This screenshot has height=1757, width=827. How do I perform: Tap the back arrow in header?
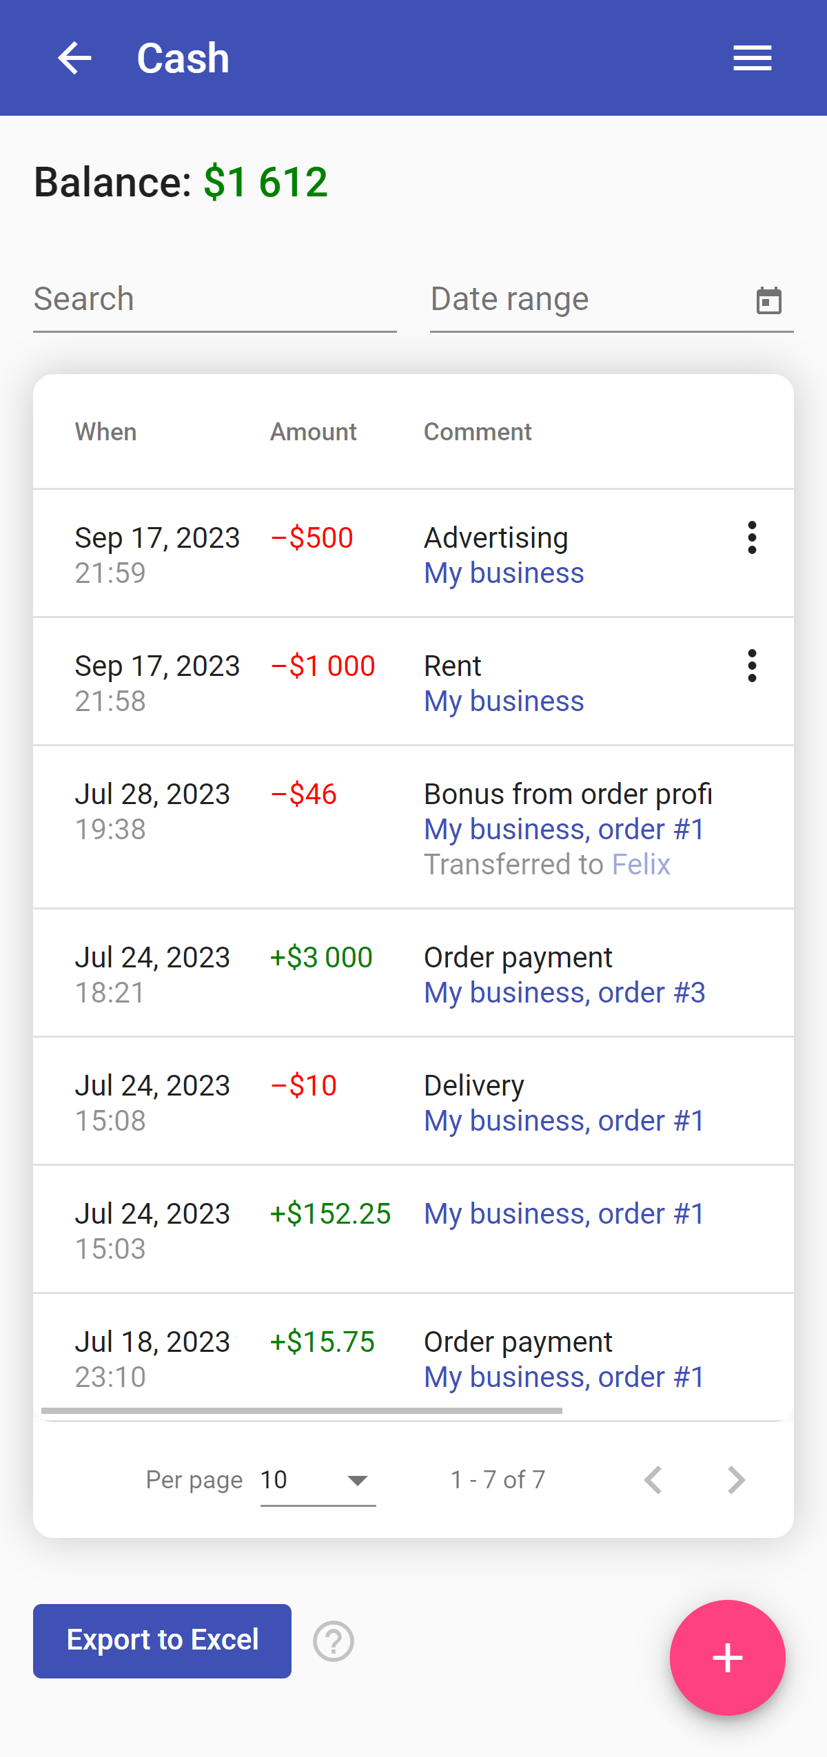[x=74, y=58]
